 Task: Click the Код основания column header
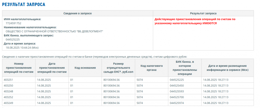[85, 68]
